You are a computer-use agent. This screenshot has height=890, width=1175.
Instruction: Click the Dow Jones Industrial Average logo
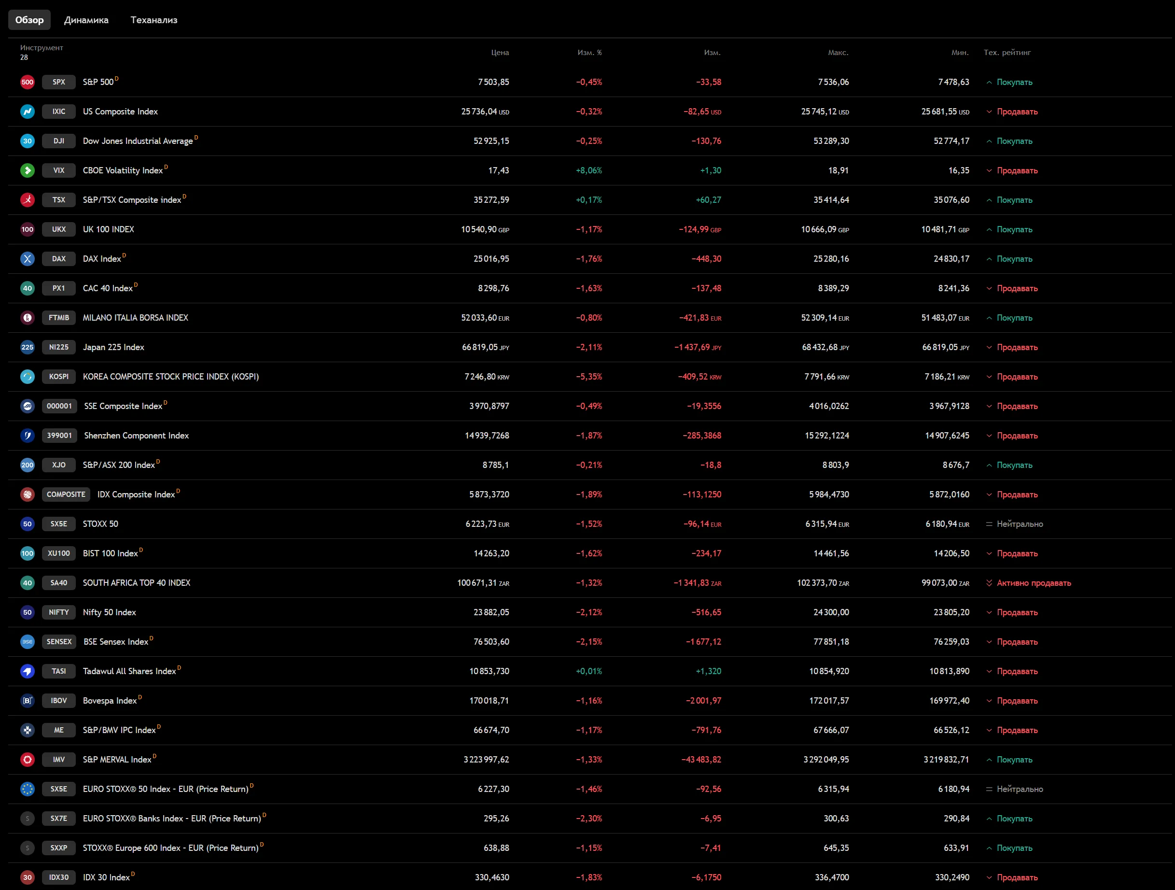pyautogui.click(x=27, y=141)
